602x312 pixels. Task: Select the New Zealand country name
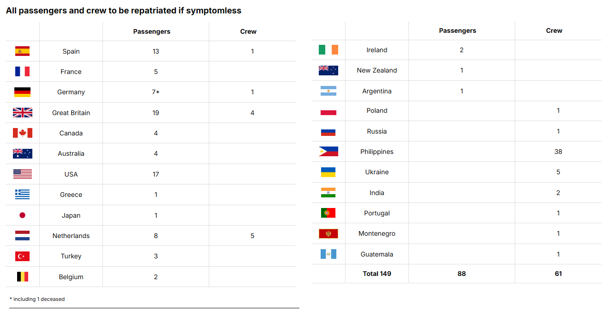pyautogui.click(x=377, y=70)
